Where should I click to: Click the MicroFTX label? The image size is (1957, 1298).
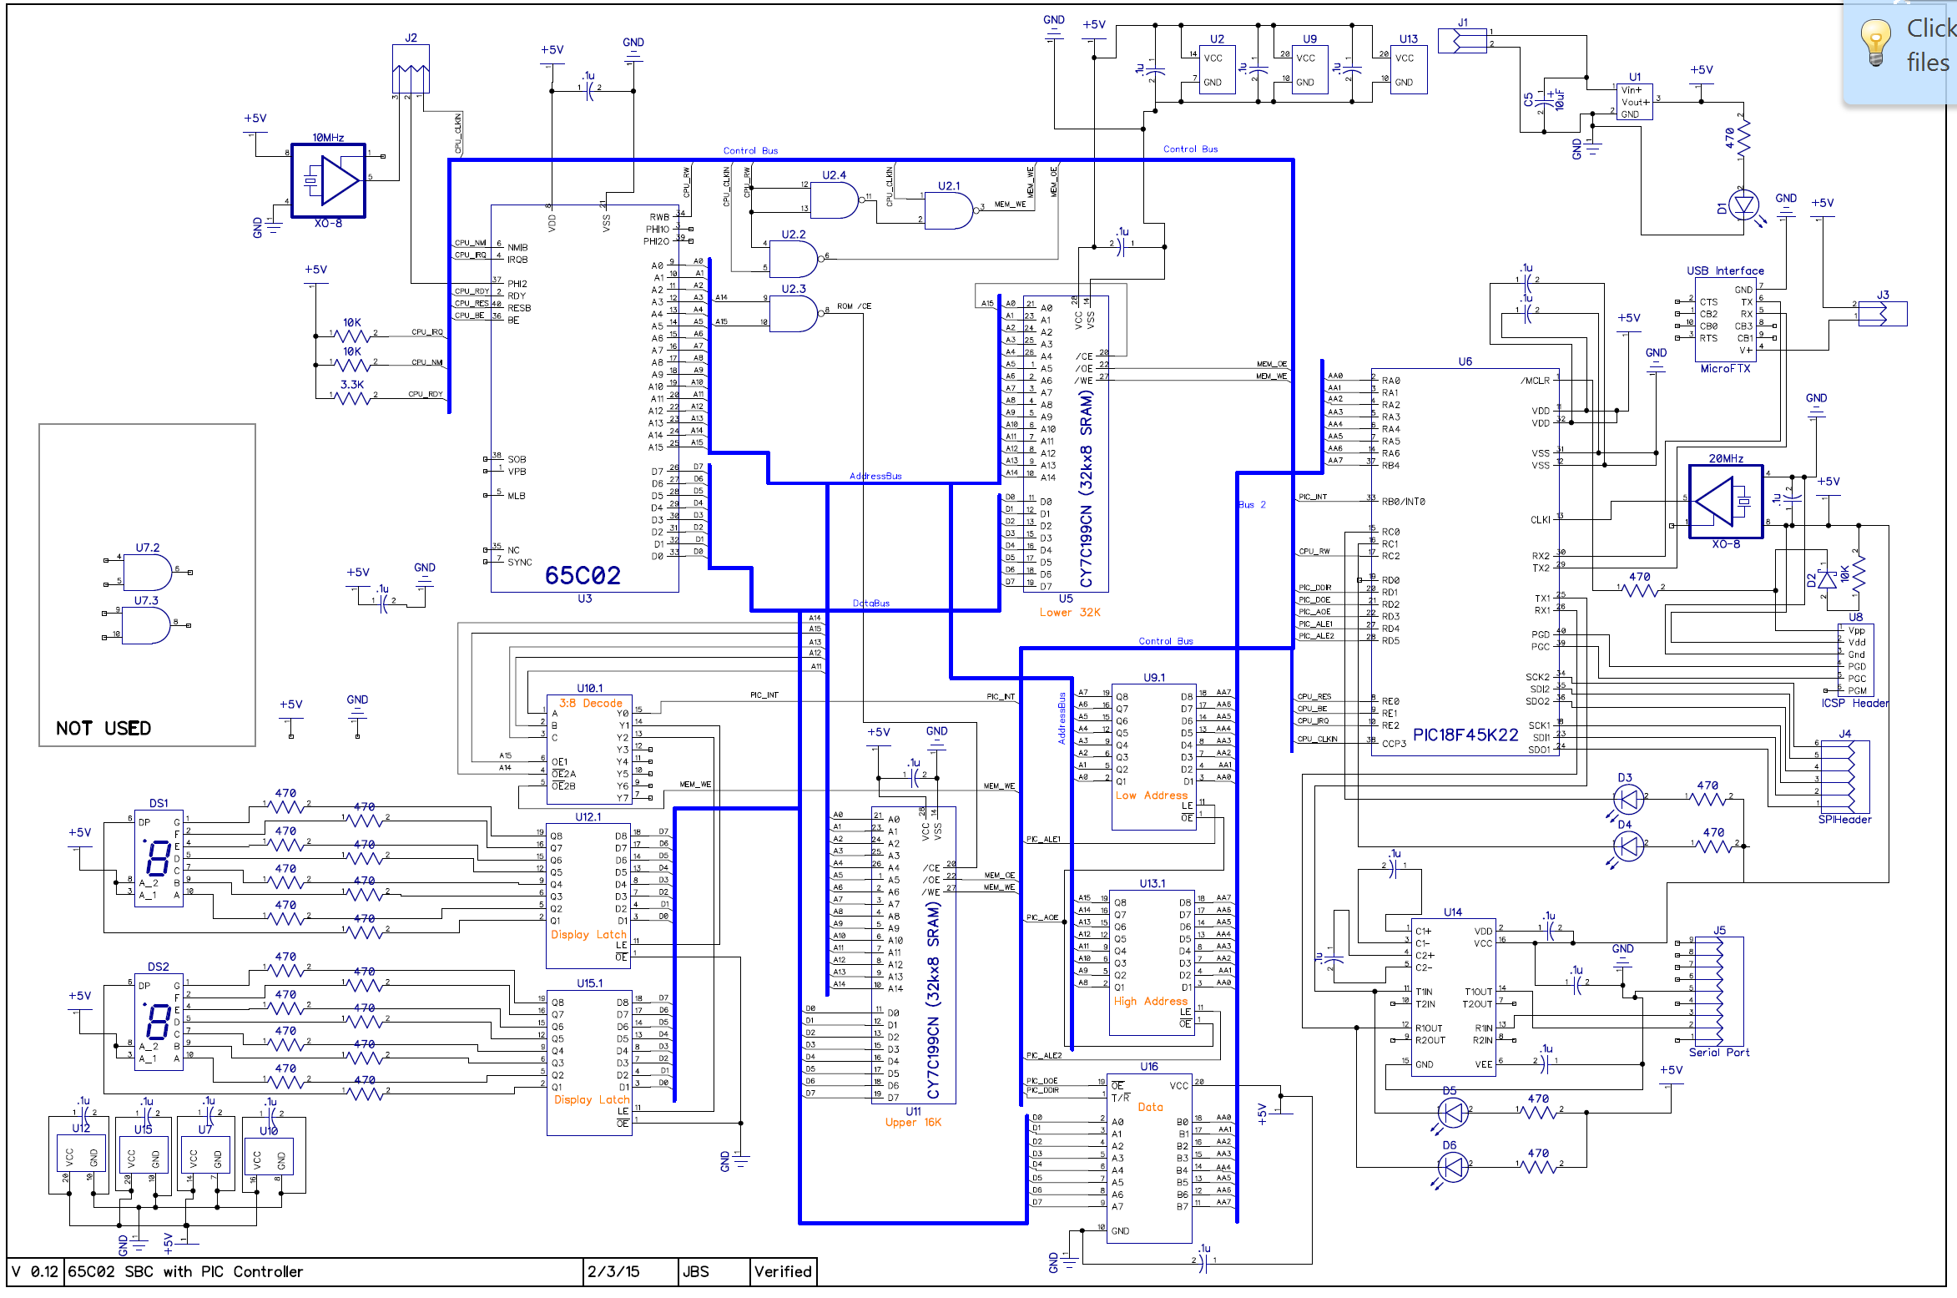(x=1725, y=369)
